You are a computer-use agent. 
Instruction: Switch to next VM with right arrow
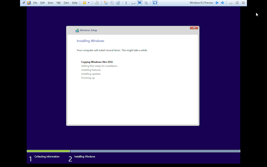point(222,3)
